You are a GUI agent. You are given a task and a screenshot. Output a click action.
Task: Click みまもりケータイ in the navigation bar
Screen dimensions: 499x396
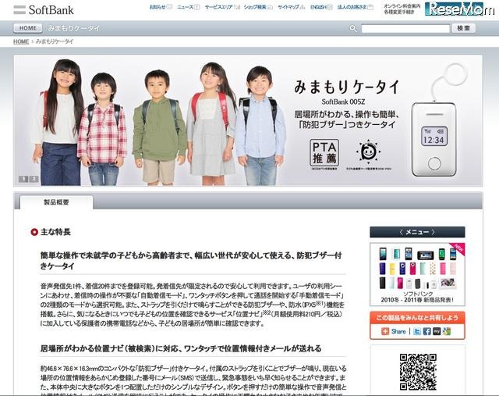coord(74,28)
